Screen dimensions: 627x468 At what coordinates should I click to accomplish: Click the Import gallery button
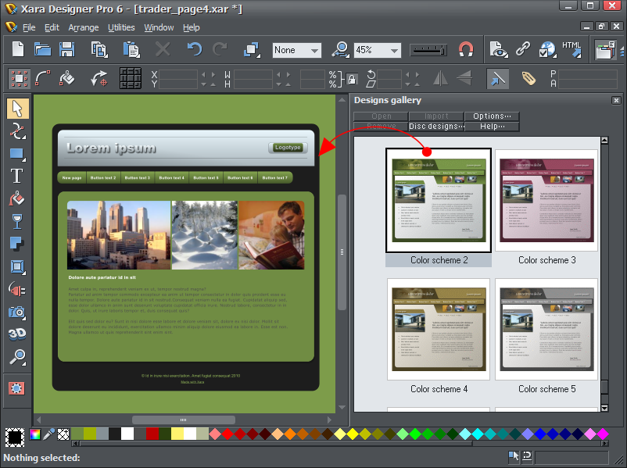(436, 116)
